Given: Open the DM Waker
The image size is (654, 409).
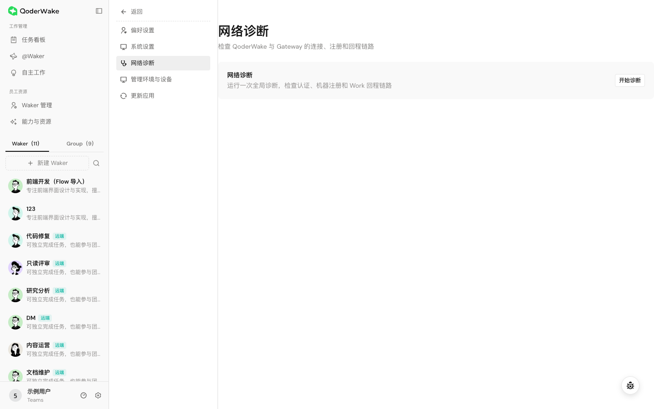Looking at the screenshot, I should click(x=54, y=322).
